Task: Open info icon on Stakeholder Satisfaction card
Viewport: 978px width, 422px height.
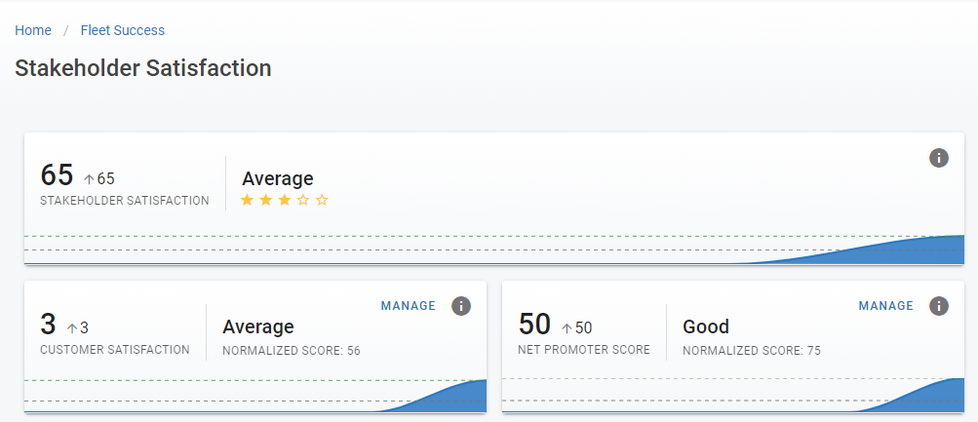Action: [x=938, y=158]
